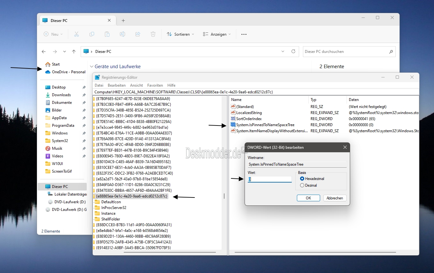Select the Dezimal radio button
The width and height of the screenshot is (434, 273).
(302, 185)
